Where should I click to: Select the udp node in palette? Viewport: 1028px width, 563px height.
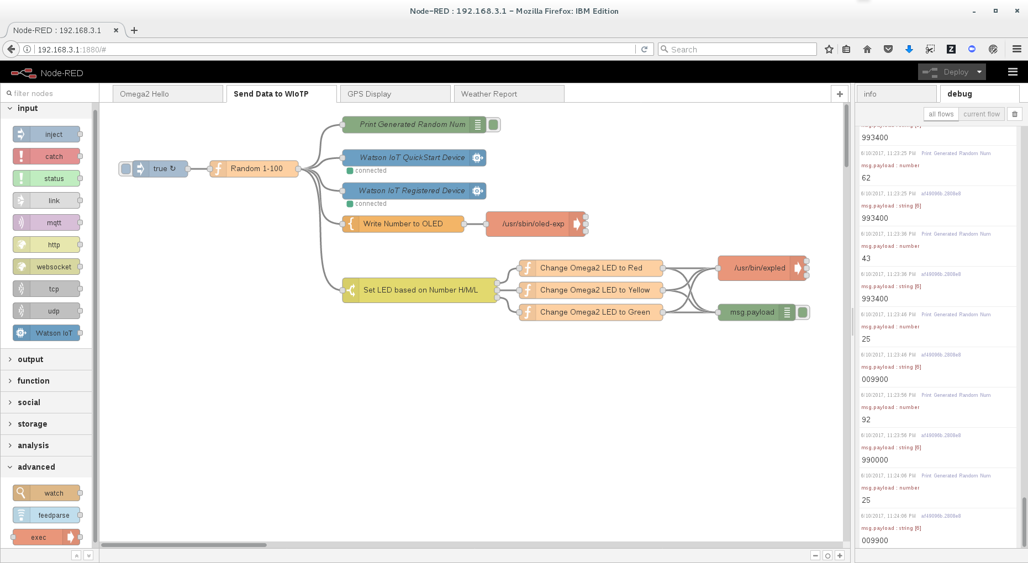tap(46, 311)
